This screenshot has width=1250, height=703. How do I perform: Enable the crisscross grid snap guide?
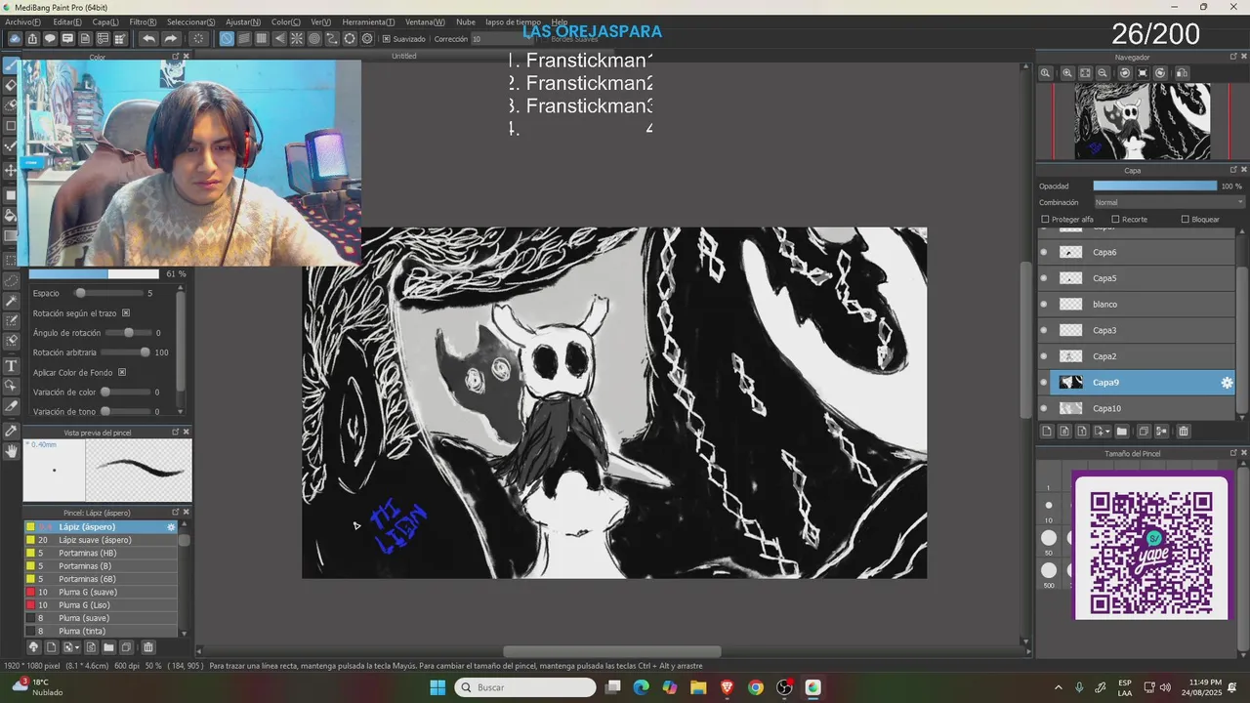pyautogui.click(x=262, y=39)
